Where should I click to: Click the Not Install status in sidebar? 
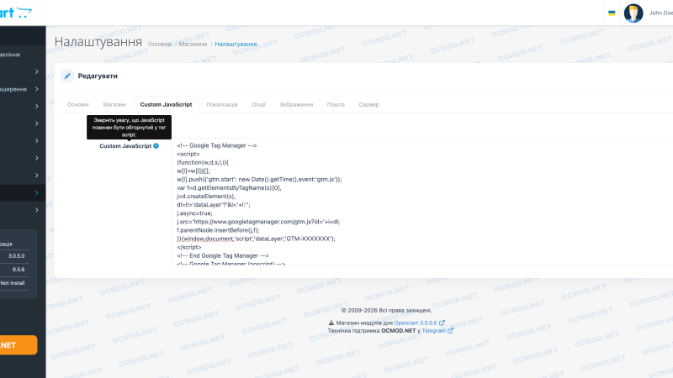tap(13, 283)
